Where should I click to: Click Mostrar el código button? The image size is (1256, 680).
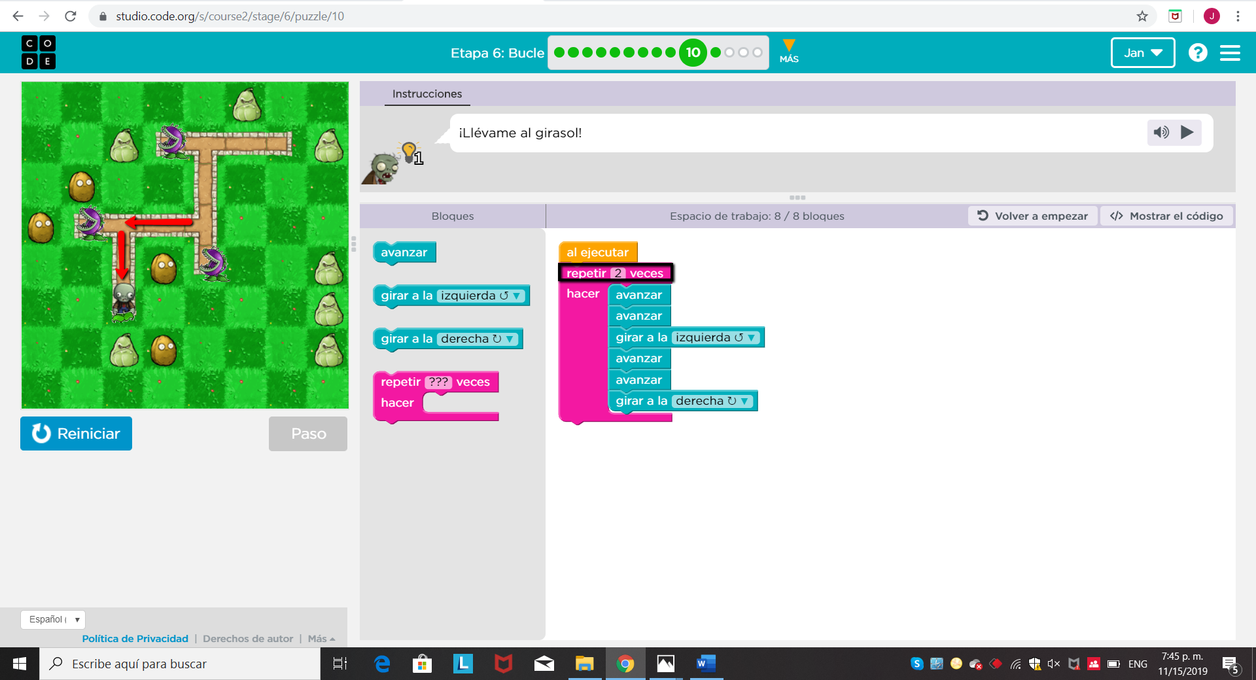[1166, 216]
